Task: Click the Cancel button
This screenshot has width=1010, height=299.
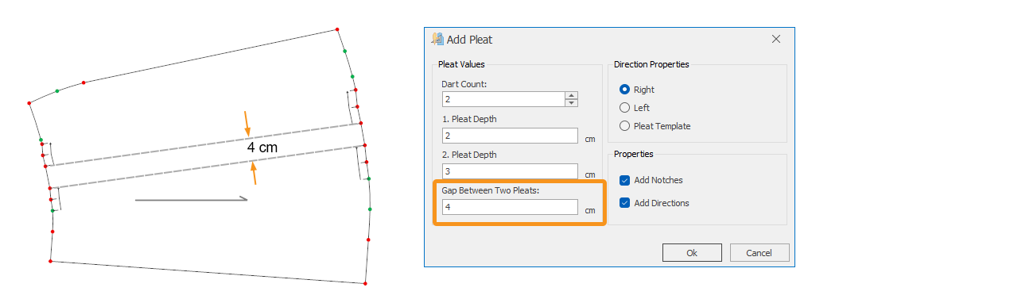Action: click(759, 252)
